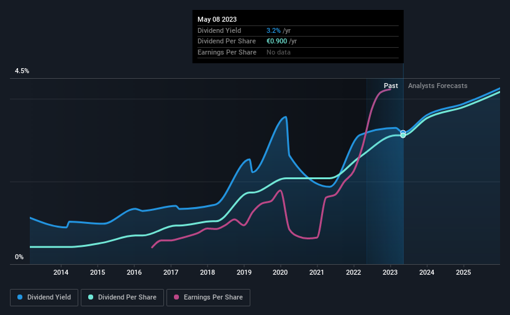Click the 2016 x-axis year label
The image size is (510, 315).
(134, 272)
